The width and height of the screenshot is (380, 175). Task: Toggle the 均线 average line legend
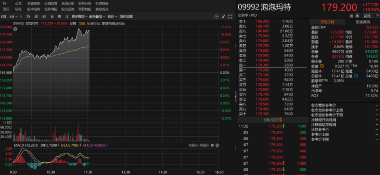[x=82, y=24]
